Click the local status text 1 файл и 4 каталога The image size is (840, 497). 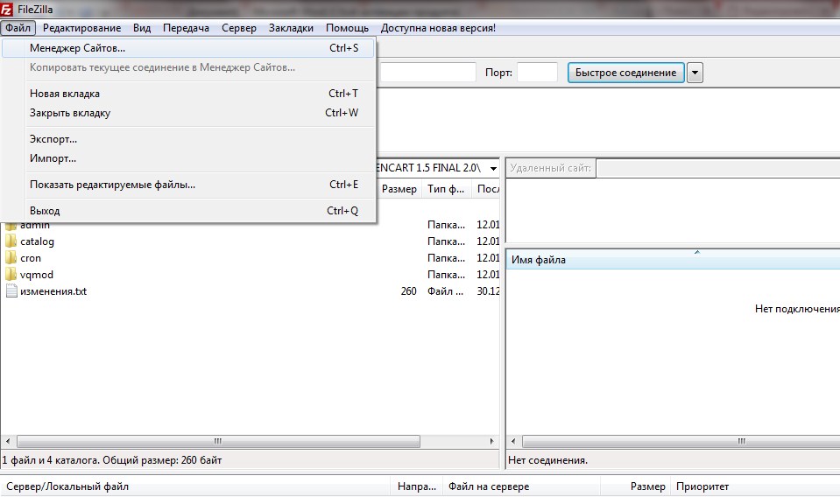click(x=111, y=460)
